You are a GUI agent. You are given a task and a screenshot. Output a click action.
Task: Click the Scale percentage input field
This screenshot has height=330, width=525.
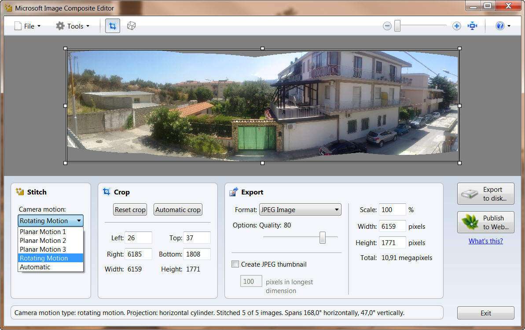[x=393, y=210]
